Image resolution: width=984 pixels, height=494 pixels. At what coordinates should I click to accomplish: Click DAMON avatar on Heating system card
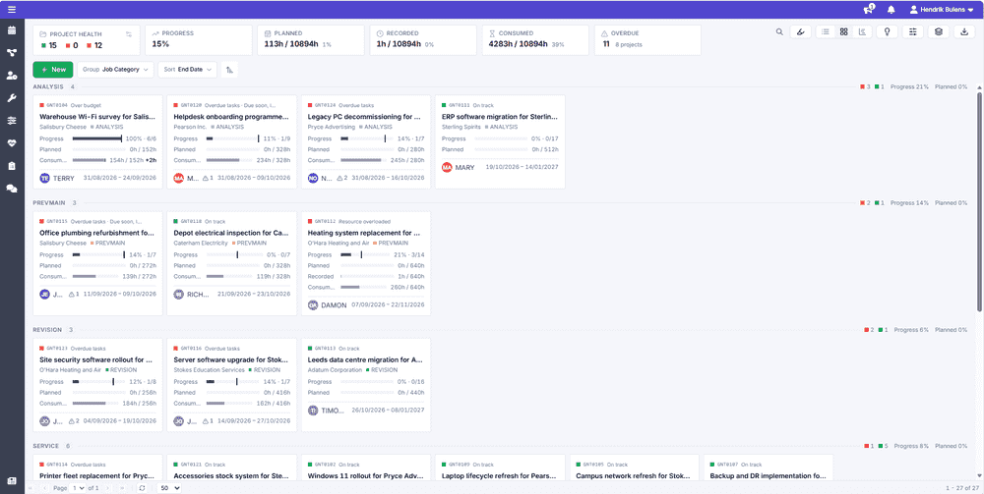313,304
